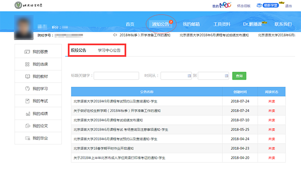Image resolution: width=301 pixels, height=171 pixels.
Task: Click the 阅读状态 column header
Action: pos(271,92)
